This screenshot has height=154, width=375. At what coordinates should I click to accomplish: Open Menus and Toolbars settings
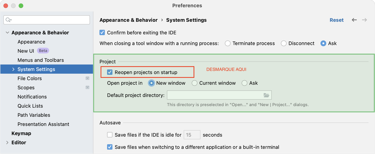(40, 60)
